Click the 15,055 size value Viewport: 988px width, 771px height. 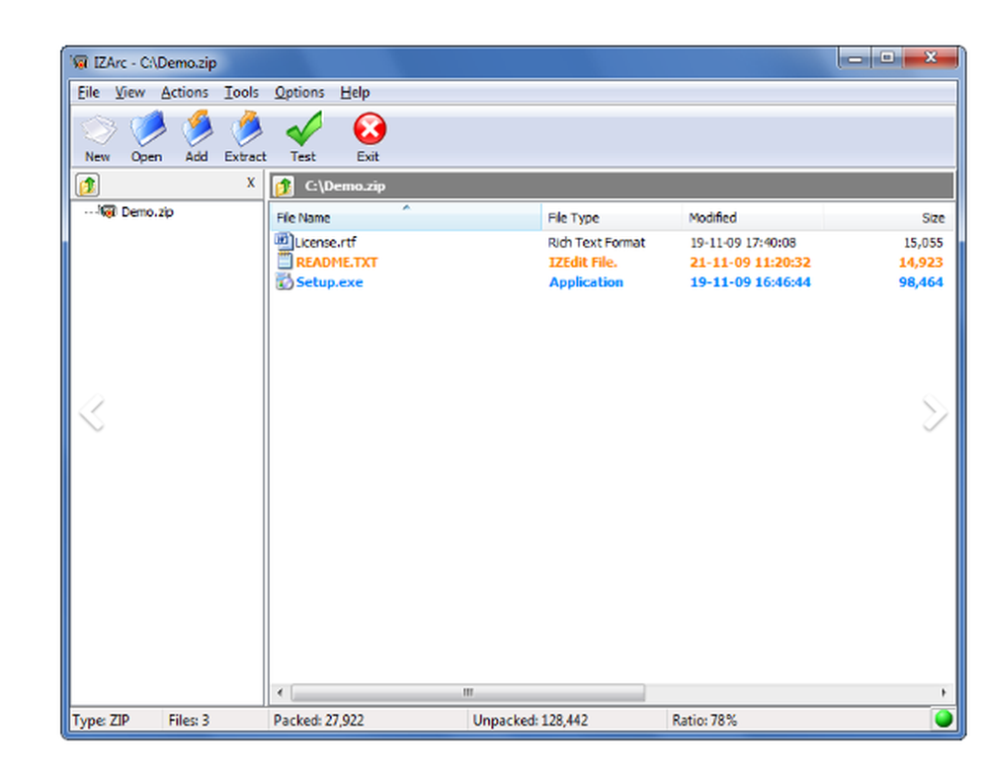pyautogui.click(x=923, y=242)
